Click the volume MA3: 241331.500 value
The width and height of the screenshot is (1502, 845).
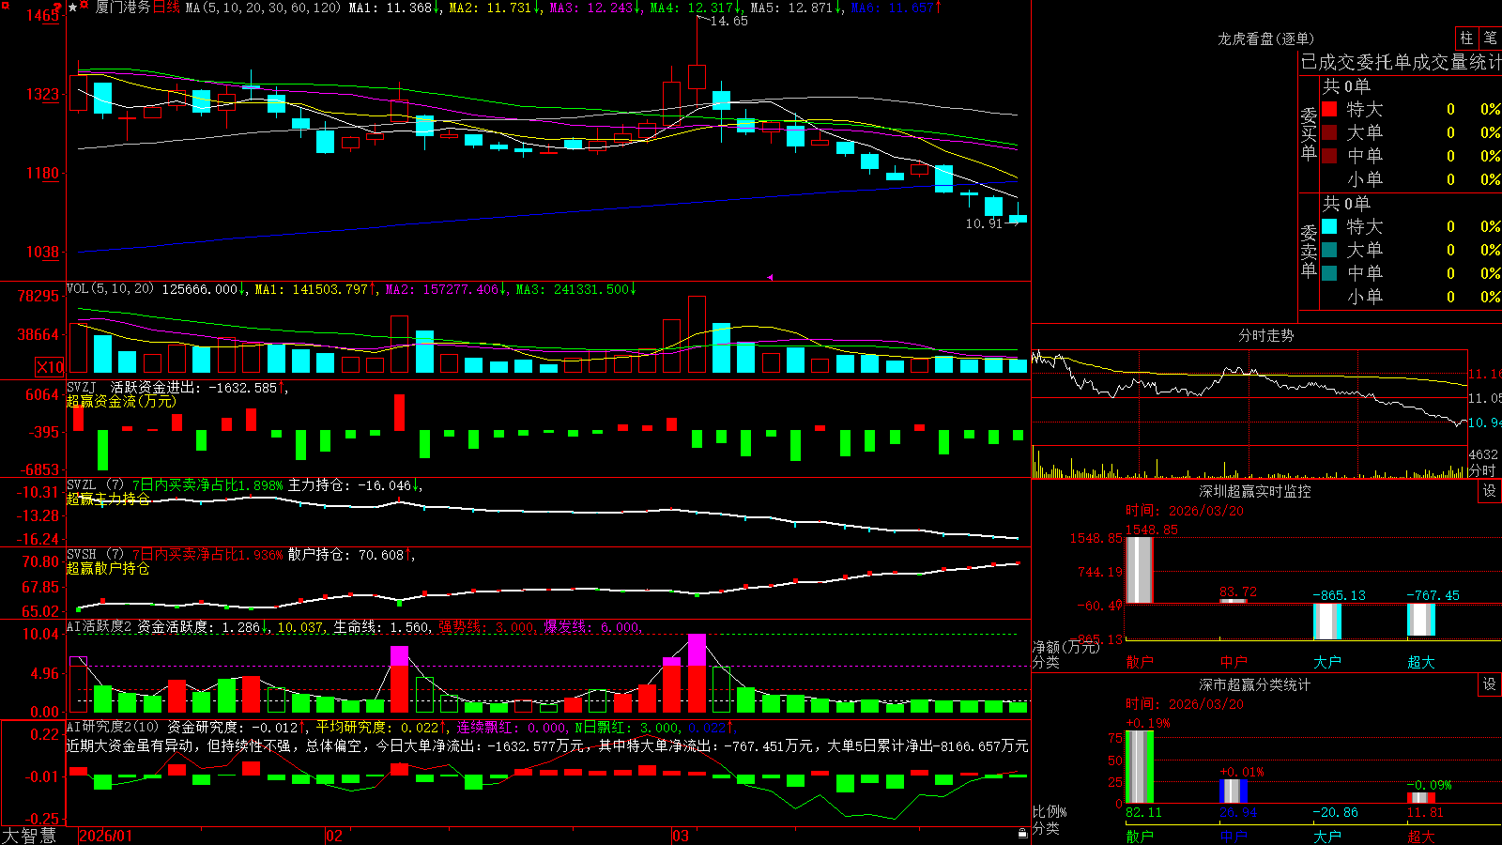coord(573,289)
